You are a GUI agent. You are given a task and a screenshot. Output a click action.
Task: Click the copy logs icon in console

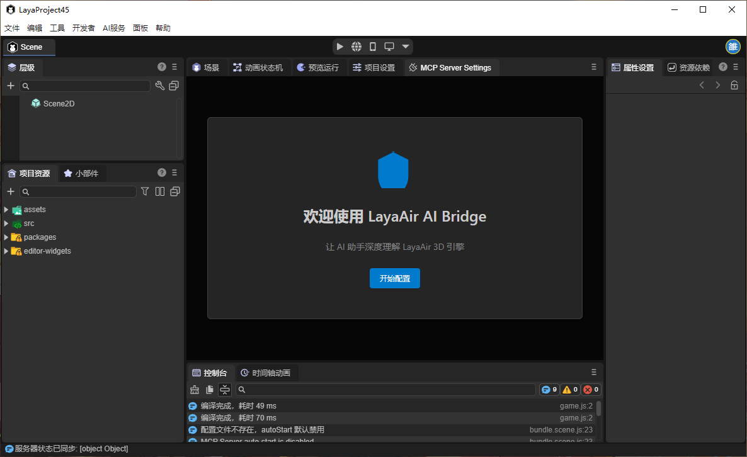click(210, 390)
